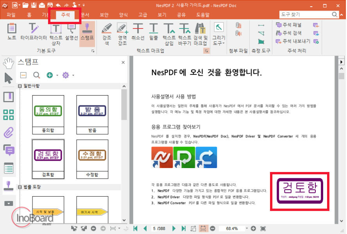Viewport: 347px width, 234px height.
Task: Open the 기본 도구 group dialog launcher
Action: 93,51
